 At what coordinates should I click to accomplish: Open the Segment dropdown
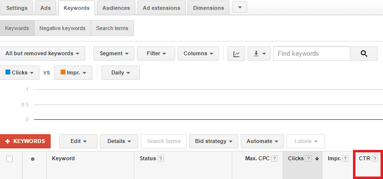114,54
